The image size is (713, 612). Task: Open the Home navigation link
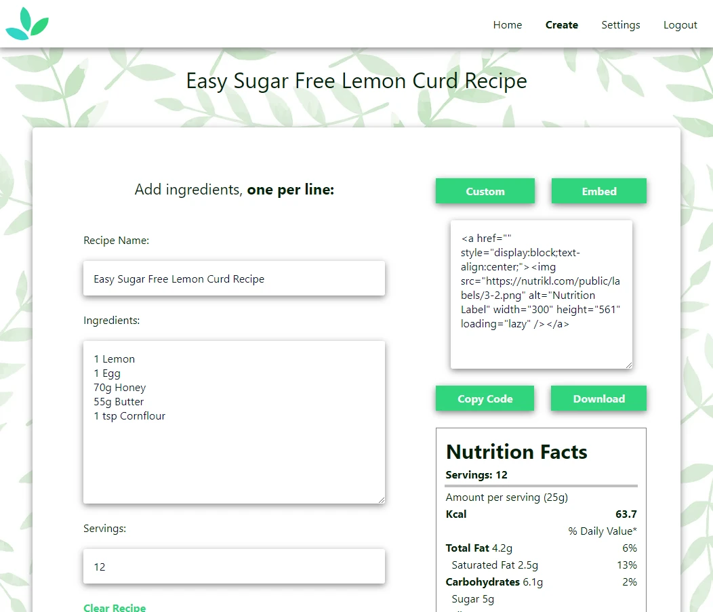(x=508, y=25)
